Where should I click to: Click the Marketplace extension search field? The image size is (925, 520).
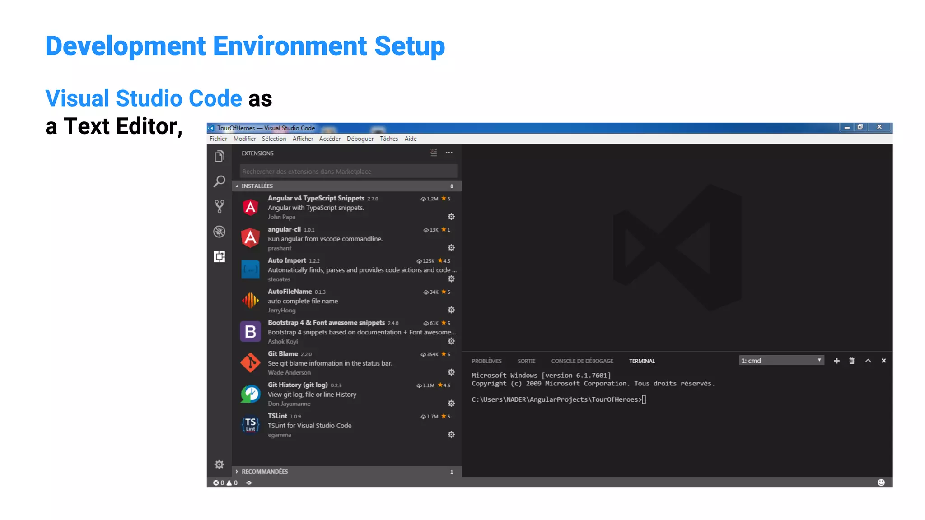click(x=348, y=172)
